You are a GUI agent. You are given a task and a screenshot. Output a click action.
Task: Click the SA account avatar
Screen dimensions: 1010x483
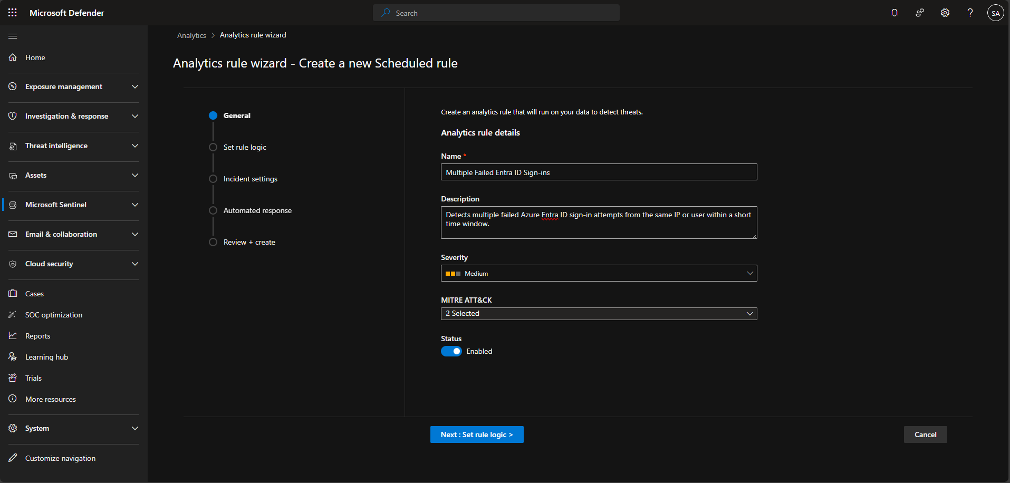point(995,13)
